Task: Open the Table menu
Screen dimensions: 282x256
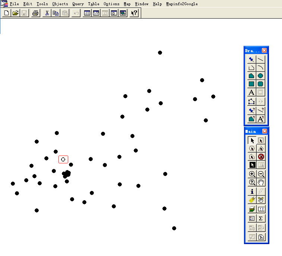Action: [94, 4]
